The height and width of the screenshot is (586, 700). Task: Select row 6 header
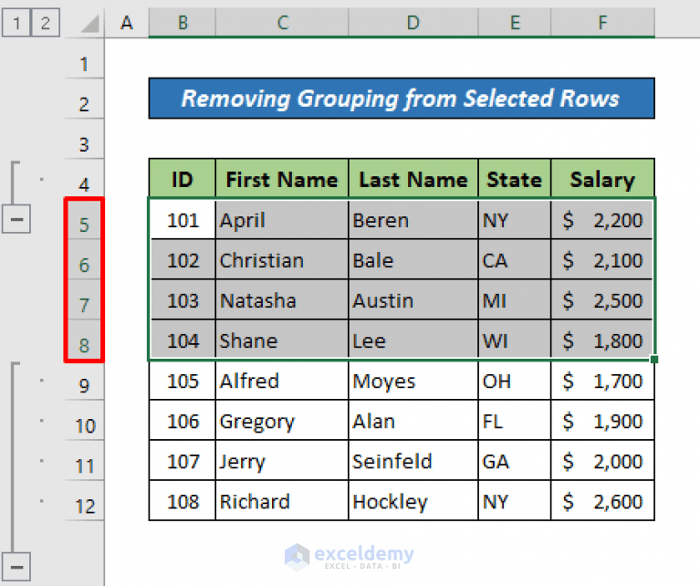84,260
